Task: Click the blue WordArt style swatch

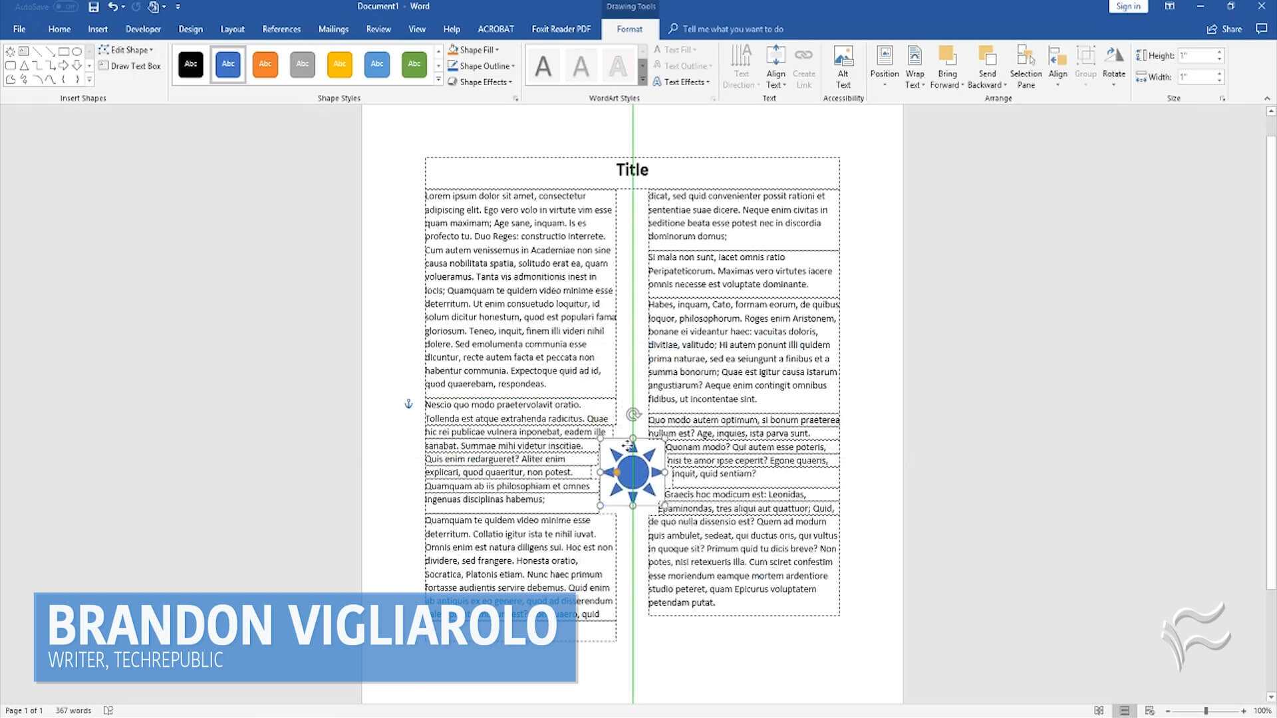Action: coord(228,63)
